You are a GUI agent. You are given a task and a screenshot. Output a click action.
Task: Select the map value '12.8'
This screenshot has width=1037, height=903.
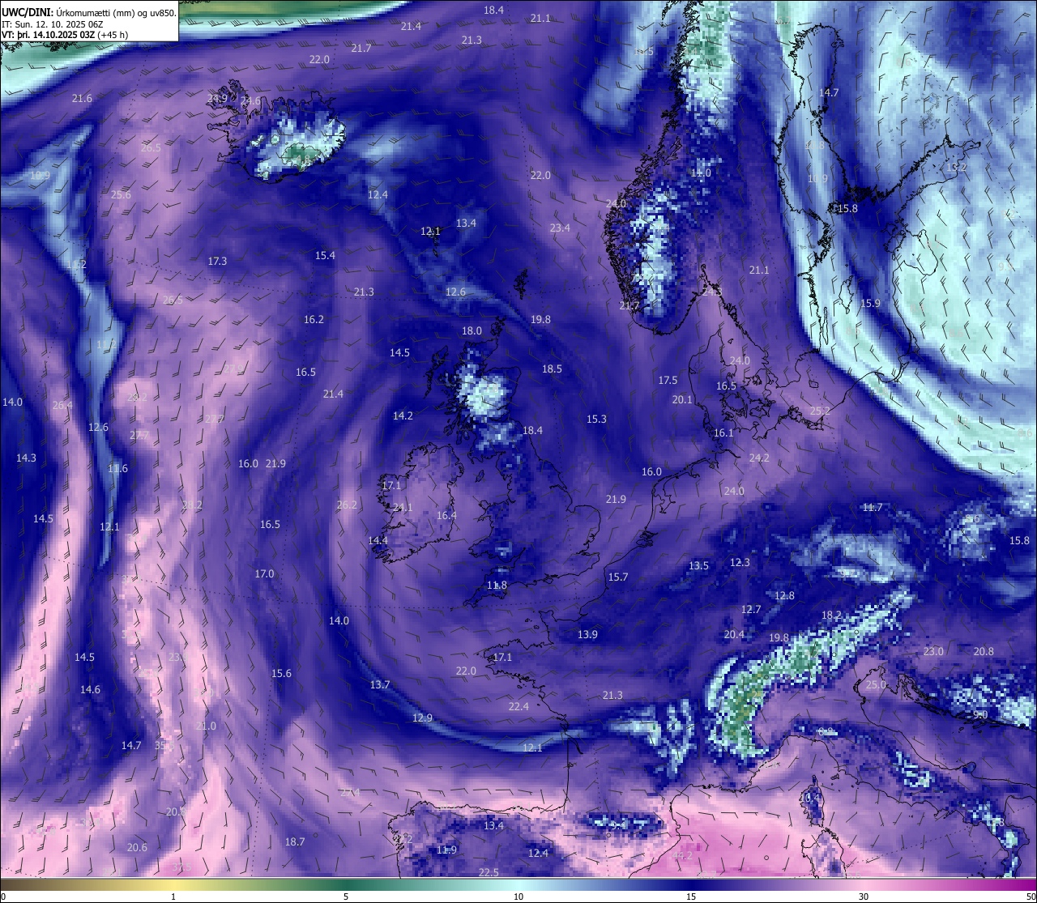click(x=784, y=596)
